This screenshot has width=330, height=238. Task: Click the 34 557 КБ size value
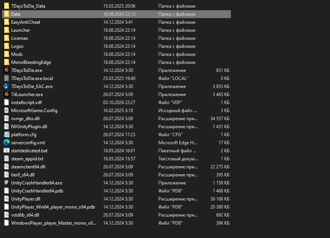[x=220, y=119]
